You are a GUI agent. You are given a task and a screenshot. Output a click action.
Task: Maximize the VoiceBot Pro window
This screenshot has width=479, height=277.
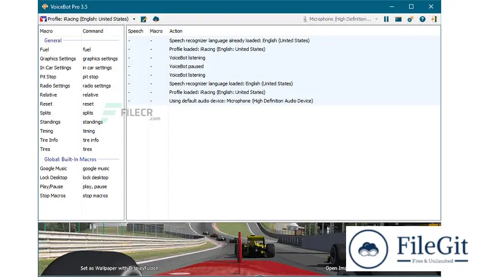pos(411,6)
